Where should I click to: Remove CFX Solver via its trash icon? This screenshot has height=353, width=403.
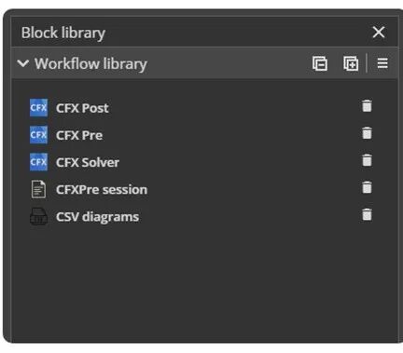[x=367, y=160]
